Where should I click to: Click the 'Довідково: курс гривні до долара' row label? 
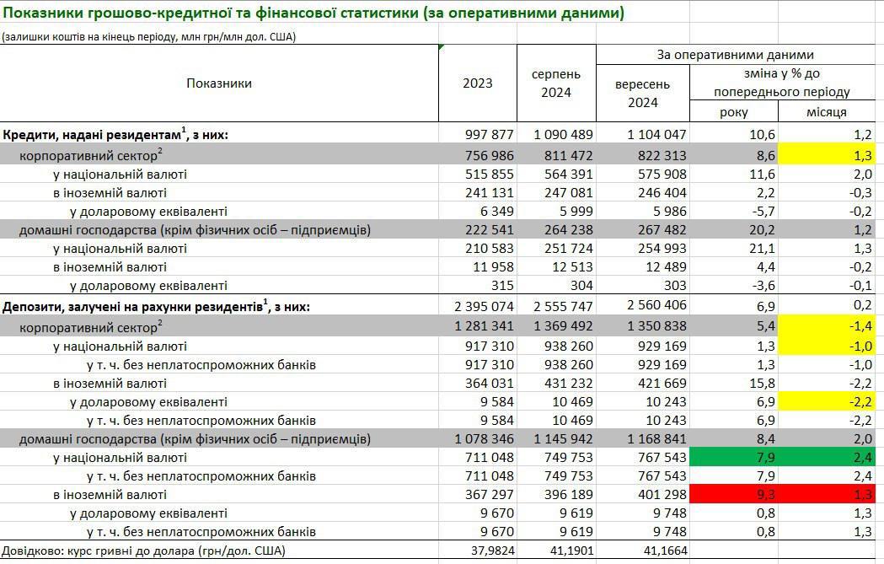point(143,551)
